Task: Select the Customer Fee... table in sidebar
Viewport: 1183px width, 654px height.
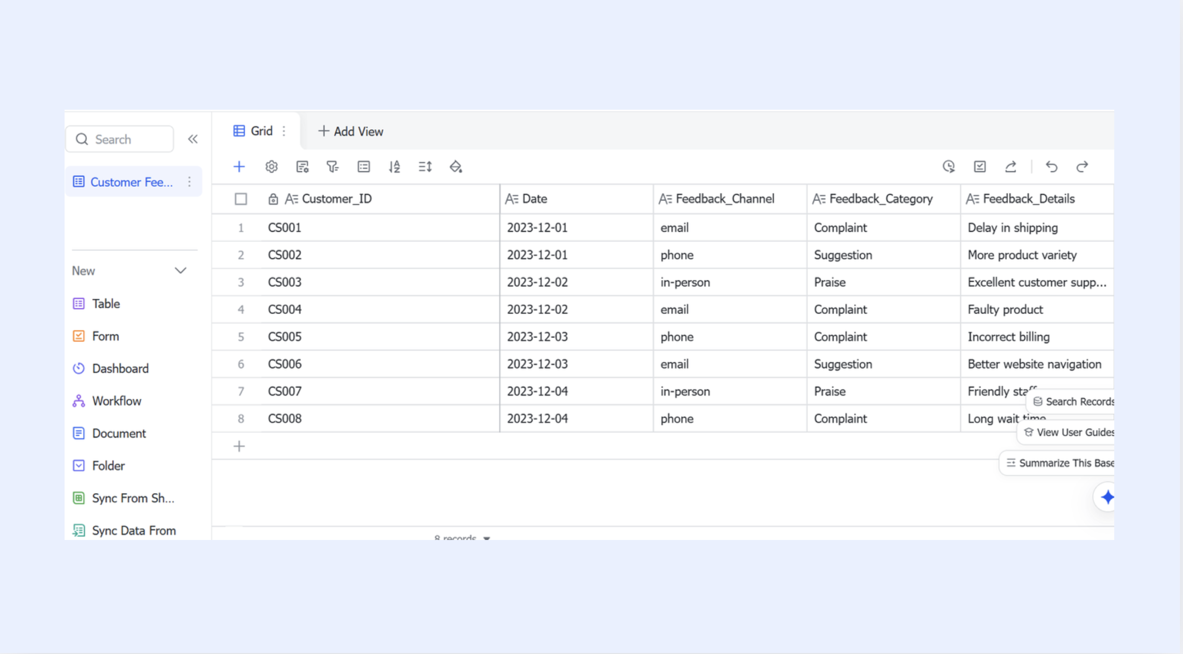Action: (x=133, y=182)
